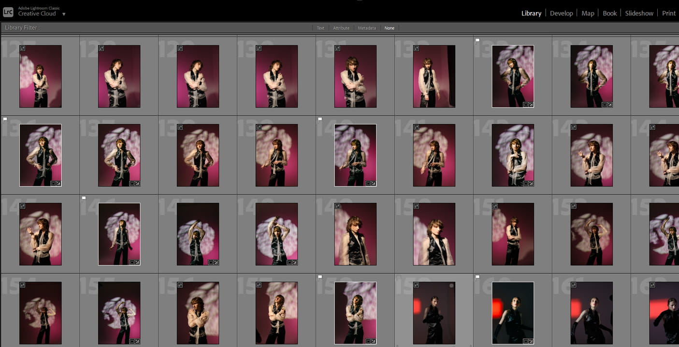Click the crop badge on photo 133
The image size is (679, 347).
pyautogui.click(x=525, y=105)
